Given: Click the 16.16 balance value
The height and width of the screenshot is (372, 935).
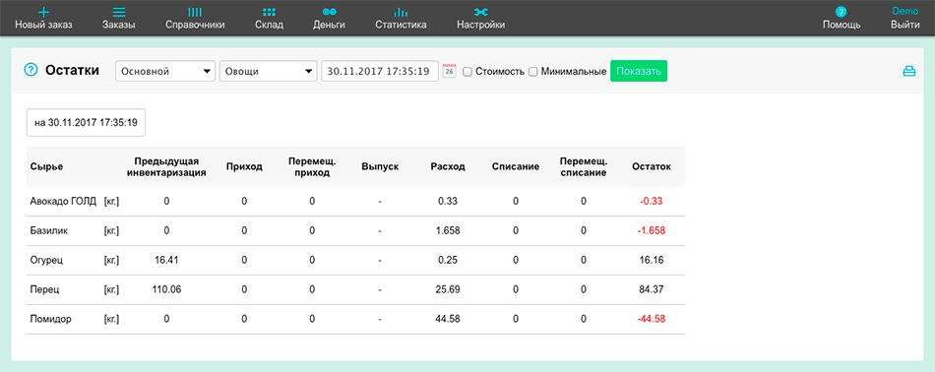Looking at the screenshot, I should click(x=652, y=260).
